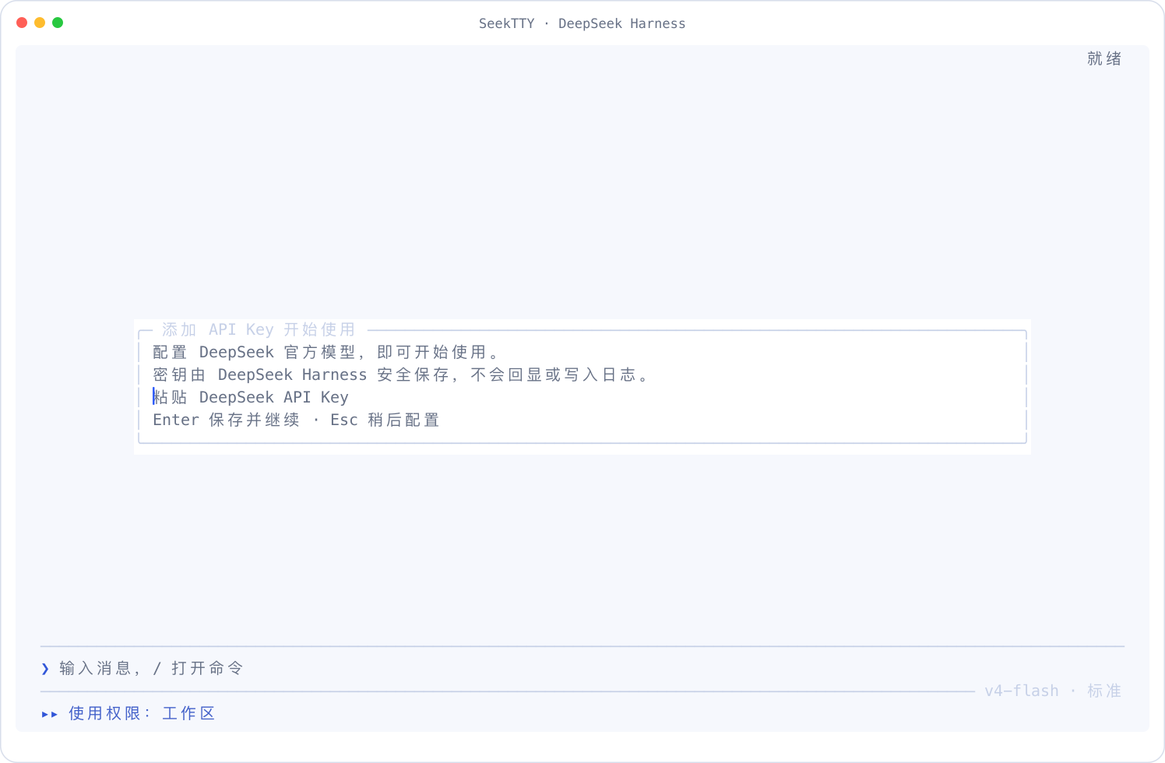Click the red close window button
Screen dimensions: 1165x763
point(22,23)
